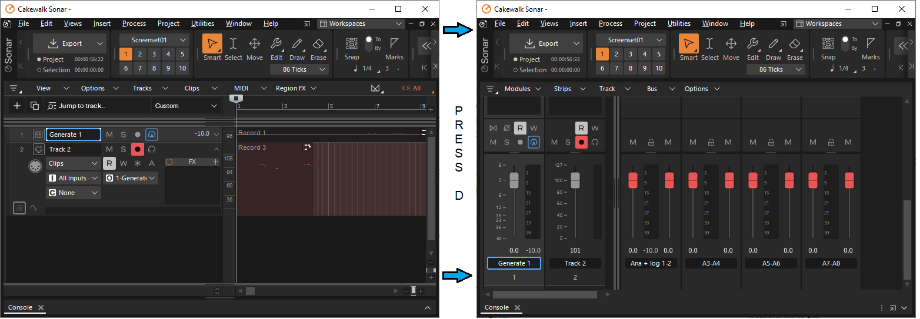This screenshot has width=920, height=319.
Task: Open the All Inputs dropdown on Track 2
Action: pos(73,178)
